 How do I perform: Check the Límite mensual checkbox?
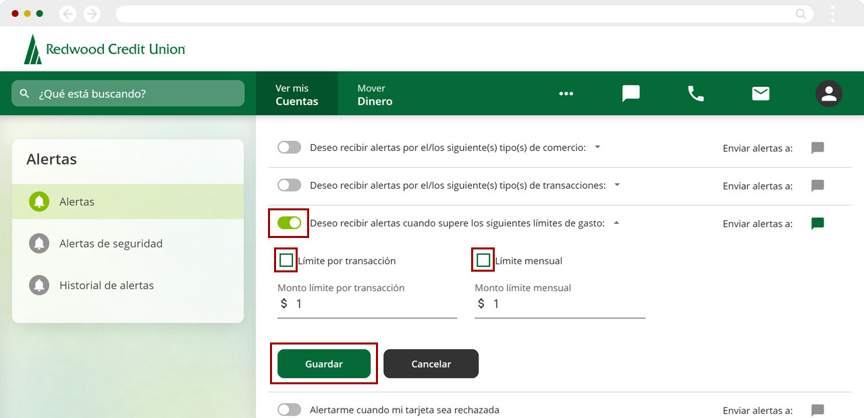[x=483, y=261]
